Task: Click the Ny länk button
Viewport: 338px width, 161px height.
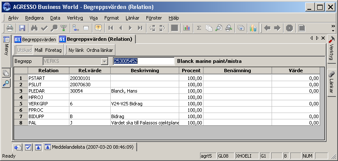Action: coord(76,50)
